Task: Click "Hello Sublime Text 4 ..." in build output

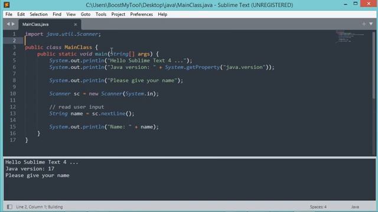Action: pyautogui.click(x=42, y=163)
